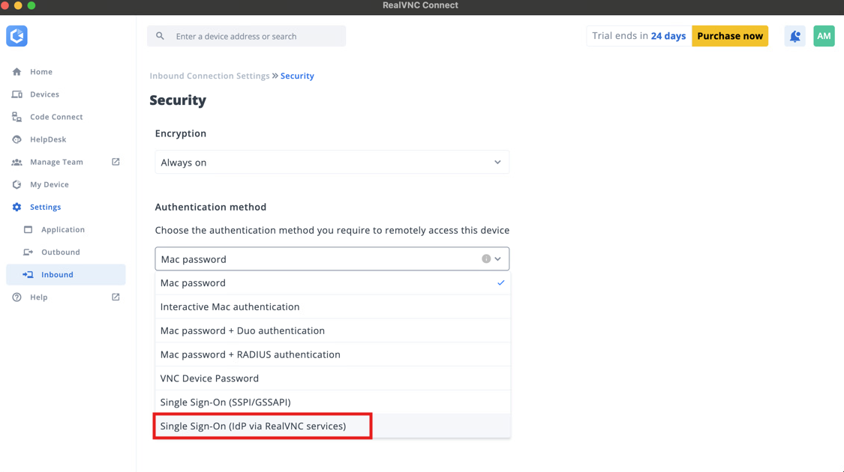
Task: Click the Authentication method heading
Action: coord(211,207)
